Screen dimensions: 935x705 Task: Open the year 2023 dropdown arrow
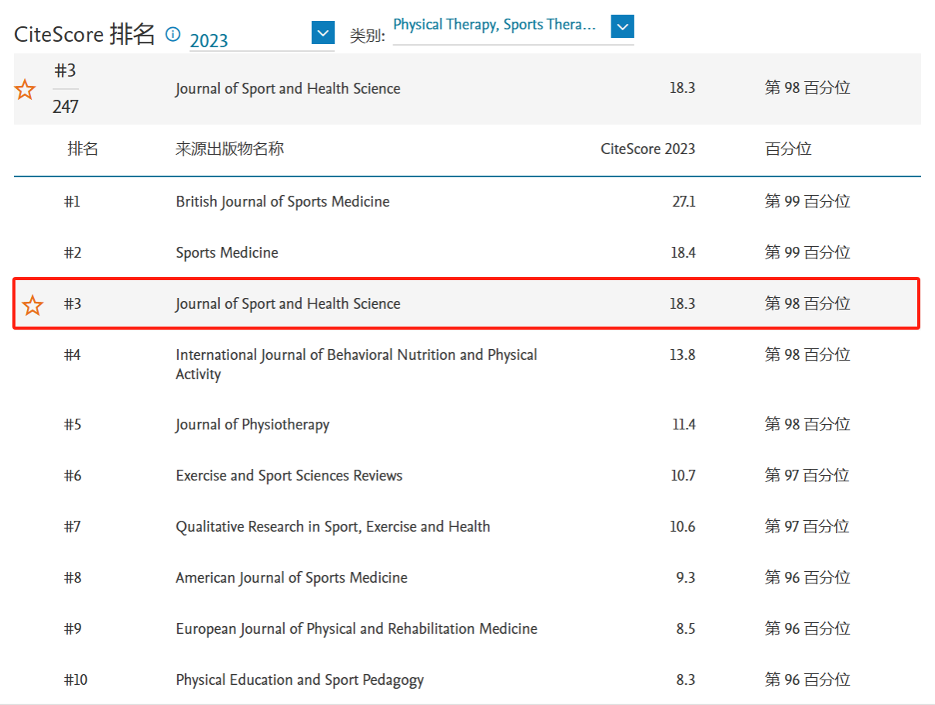point(323,33)
